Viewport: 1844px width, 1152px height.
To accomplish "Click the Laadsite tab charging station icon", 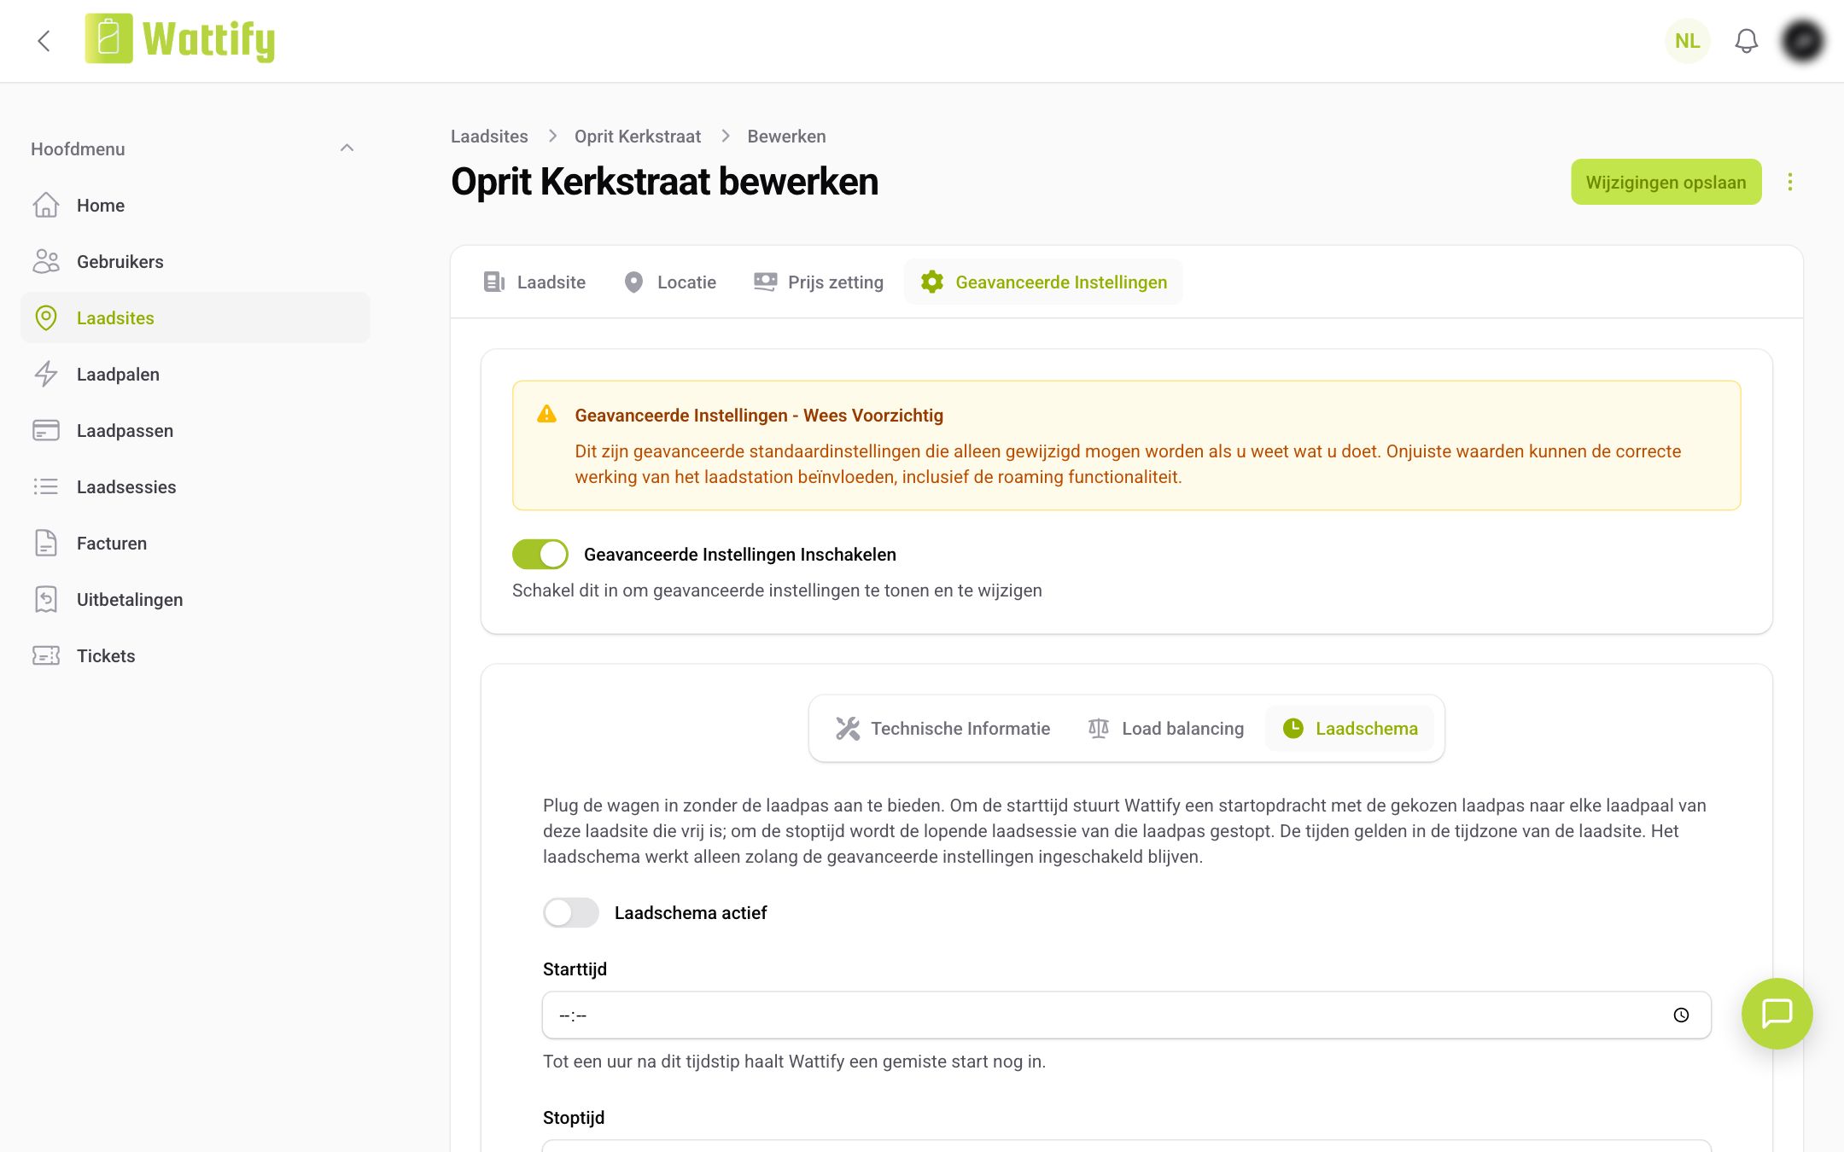I will 494,282.
